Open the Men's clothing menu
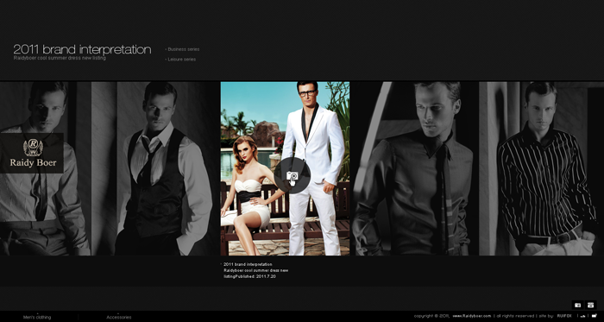604x322 pixels. pos(37,318)
